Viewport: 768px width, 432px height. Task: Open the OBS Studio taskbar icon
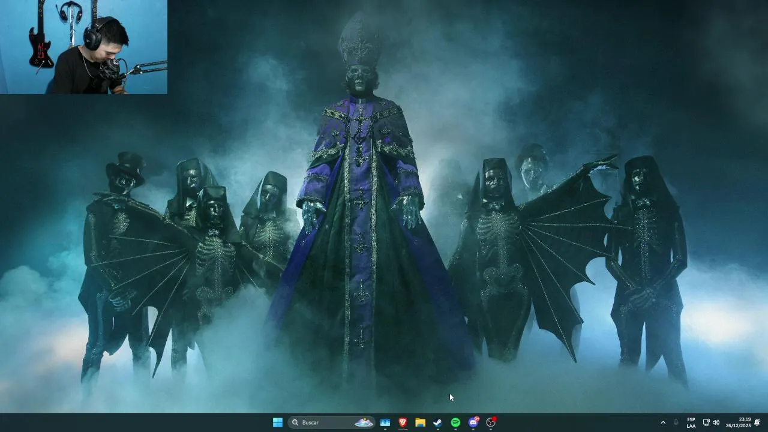tap(491, 422)
